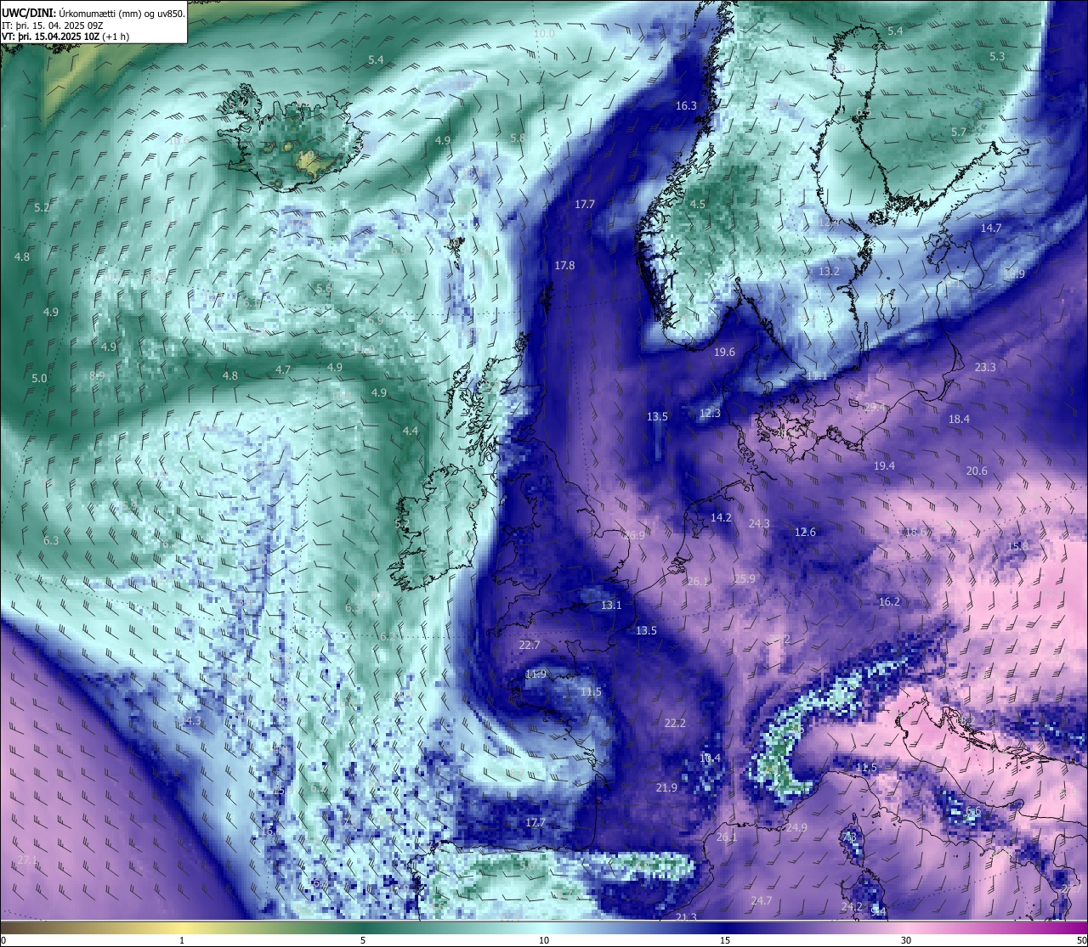1088x947 pixels.
Task: Click the 30 tick on the color scale
Action: [906, 940]
